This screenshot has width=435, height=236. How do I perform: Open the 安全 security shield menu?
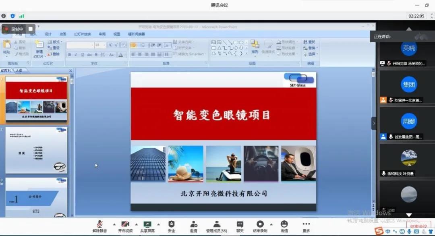(172, 226)
